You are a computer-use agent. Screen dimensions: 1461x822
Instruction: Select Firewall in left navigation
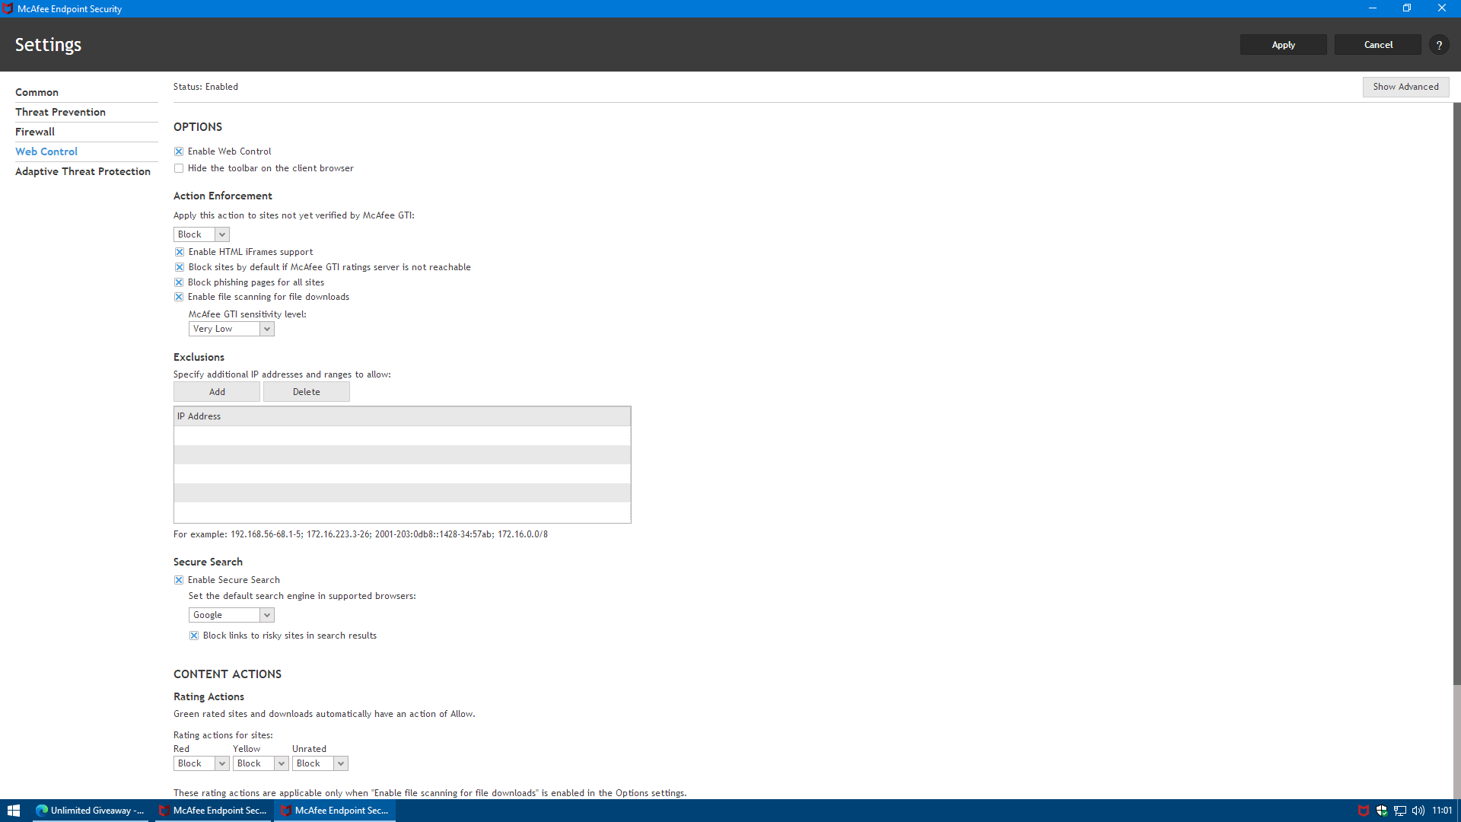point(35,132)
